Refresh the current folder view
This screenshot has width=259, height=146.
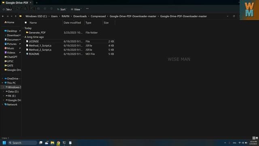[x=234, y=16]
